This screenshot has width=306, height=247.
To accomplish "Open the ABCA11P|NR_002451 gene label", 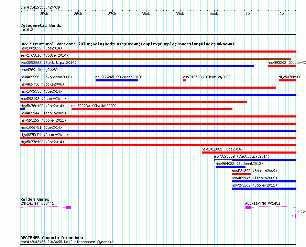I will [263, 203].
